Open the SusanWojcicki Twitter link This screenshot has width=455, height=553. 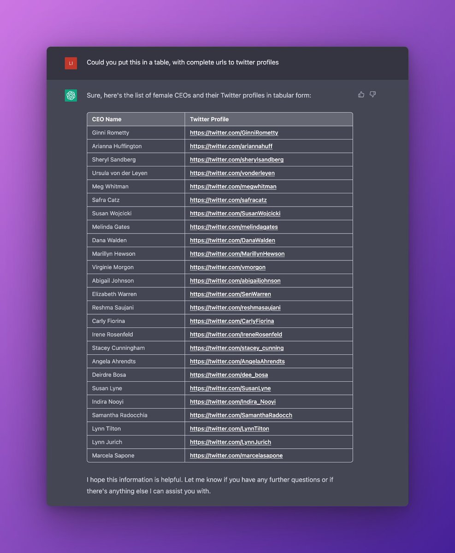[235, 213]
